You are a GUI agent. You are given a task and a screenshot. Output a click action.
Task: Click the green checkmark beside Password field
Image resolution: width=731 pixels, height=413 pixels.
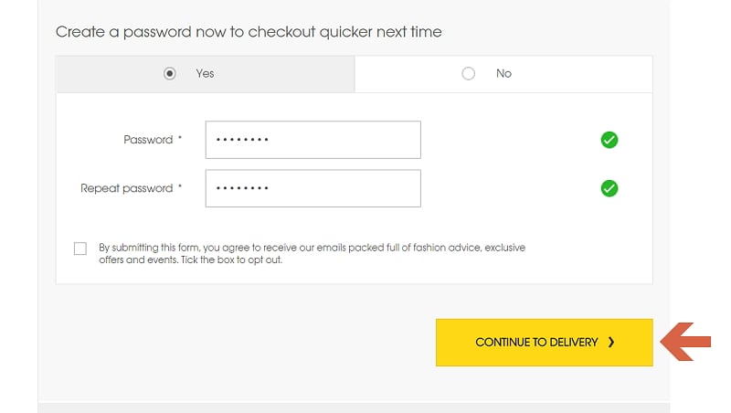coord(609,140)
